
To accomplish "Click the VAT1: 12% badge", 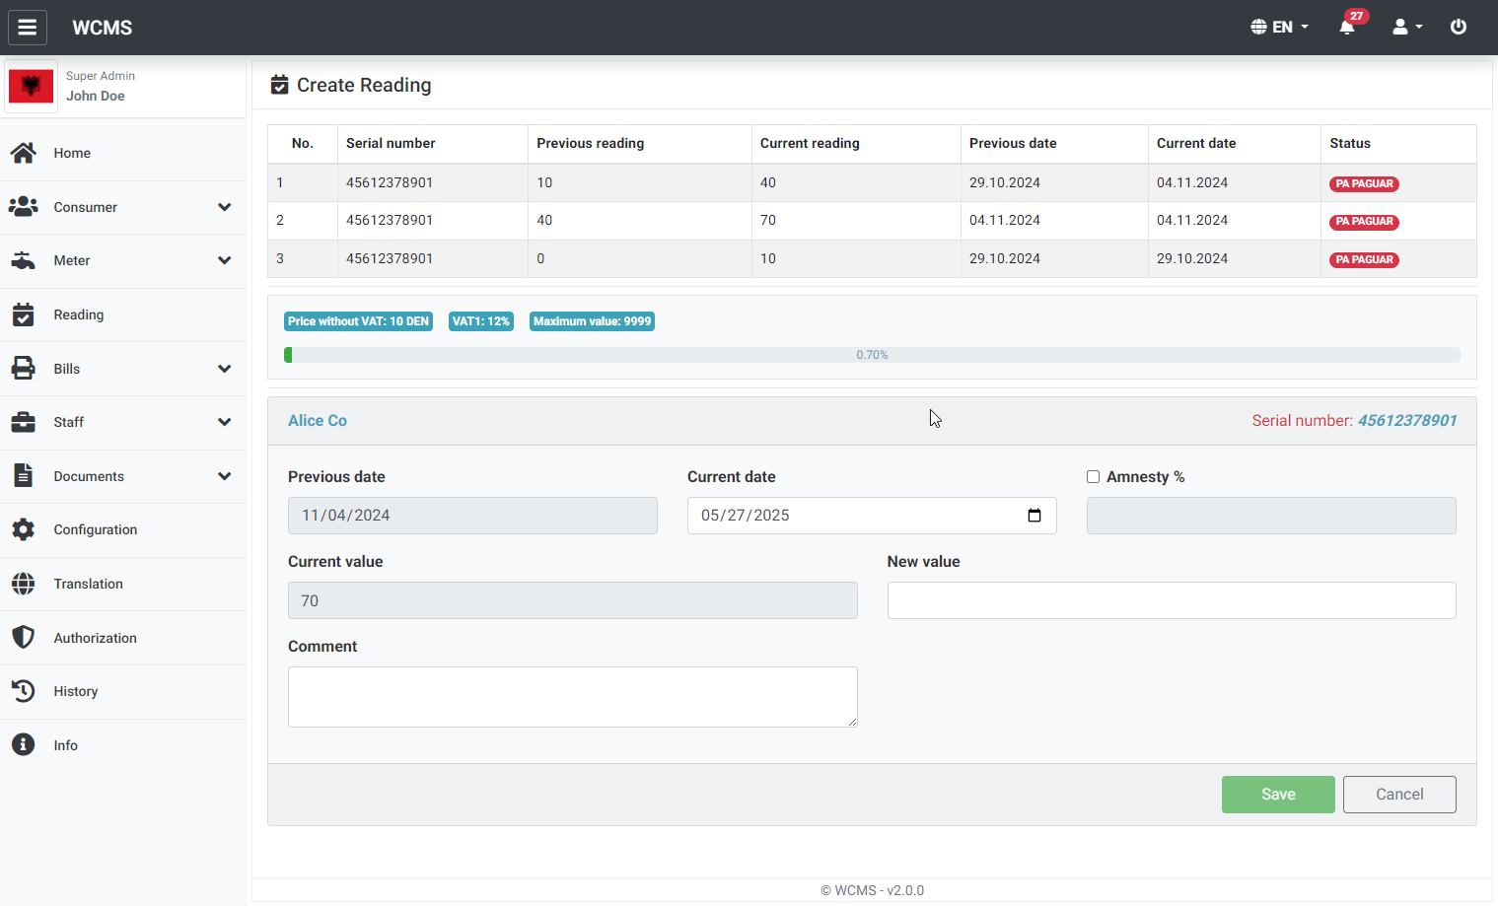I will click(x=481, y=321).
